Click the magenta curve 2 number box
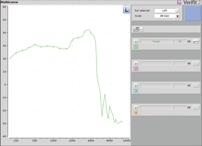Viewport: 202px width, 146px height. (x=136, y=69)
